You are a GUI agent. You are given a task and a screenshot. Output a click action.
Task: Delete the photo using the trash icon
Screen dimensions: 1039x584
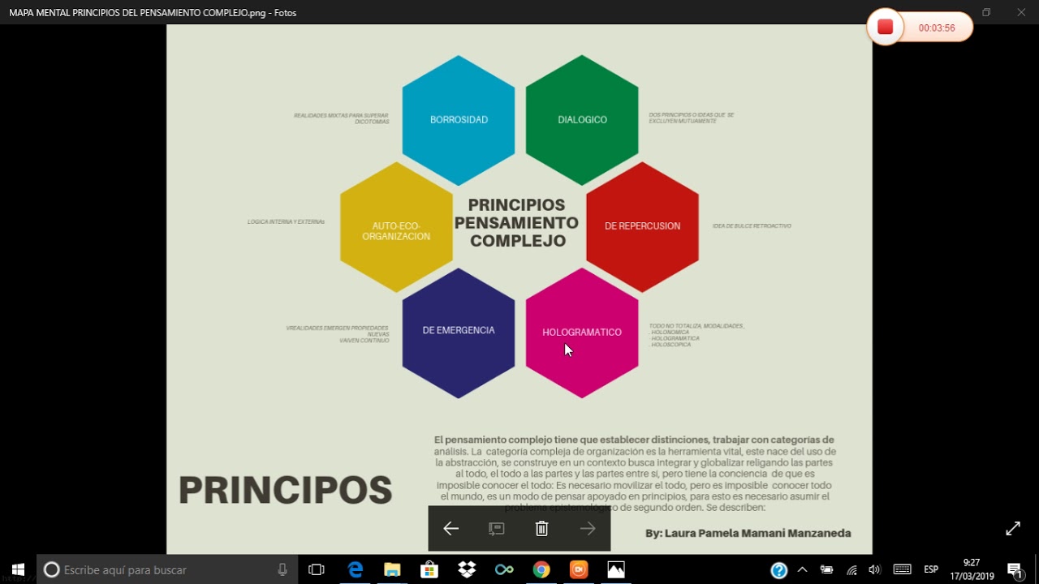(542, 529)
